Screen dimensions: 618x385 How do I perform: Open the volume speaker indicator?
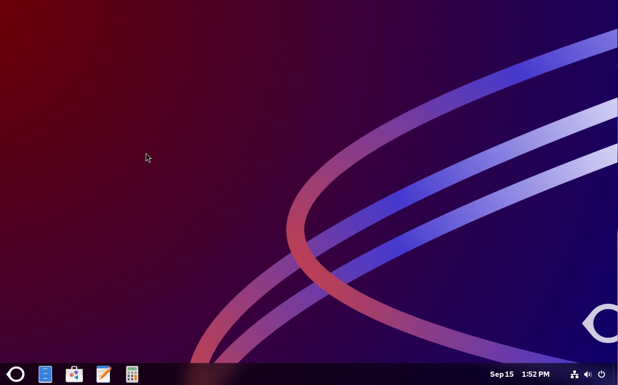[x=588, y=374]
